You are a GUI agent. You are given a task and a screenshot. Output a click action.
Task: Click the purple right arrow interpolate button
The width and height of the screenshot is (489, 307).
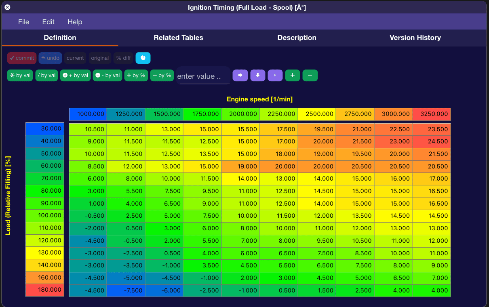[240, 75]
